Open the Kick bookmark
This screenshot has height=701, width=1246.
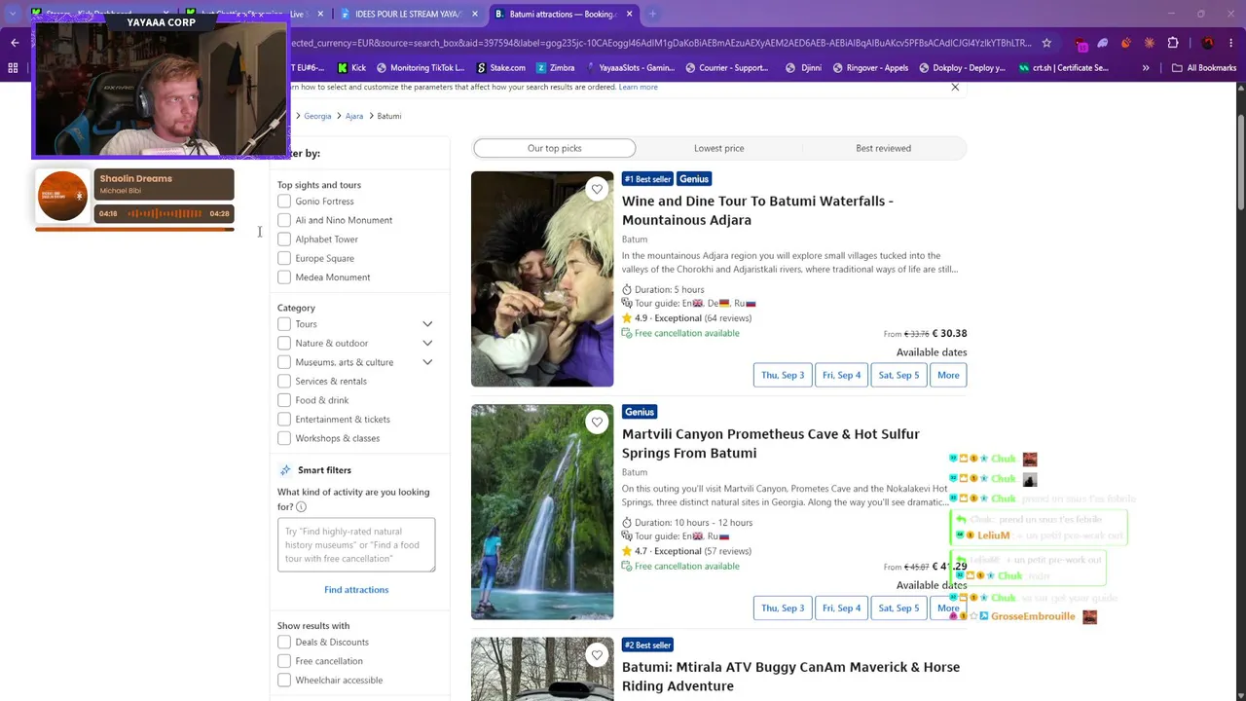click(x=351, y=68)
